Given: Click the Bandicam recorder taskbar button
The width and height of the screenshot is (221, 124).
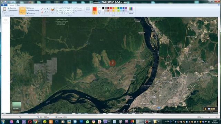Looking at the screenshot, I should pyautogui.click(x=148, y=122).
